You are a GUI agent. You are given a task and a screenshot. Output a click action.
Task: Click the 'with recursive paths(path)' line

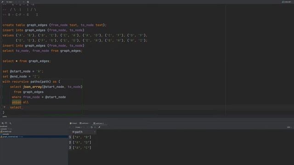click(x=32, y=82)
